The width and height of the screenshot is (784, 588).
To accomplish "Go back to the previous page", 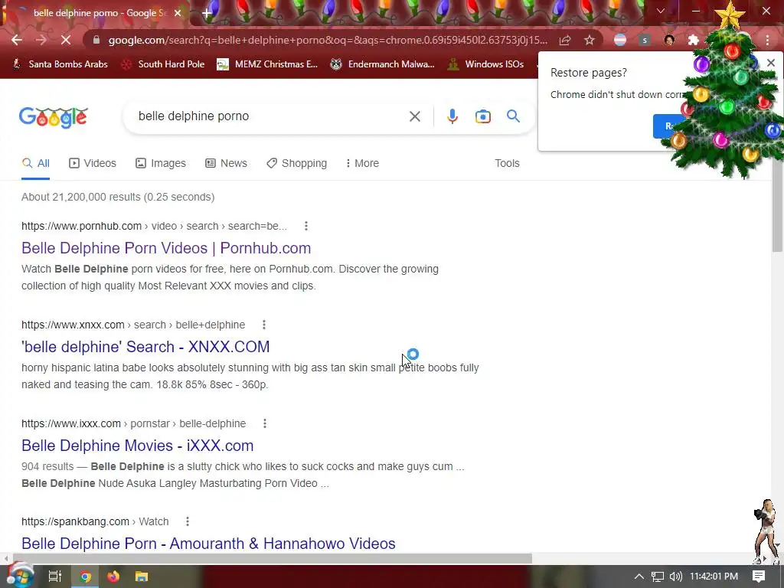I will point(17,40).
